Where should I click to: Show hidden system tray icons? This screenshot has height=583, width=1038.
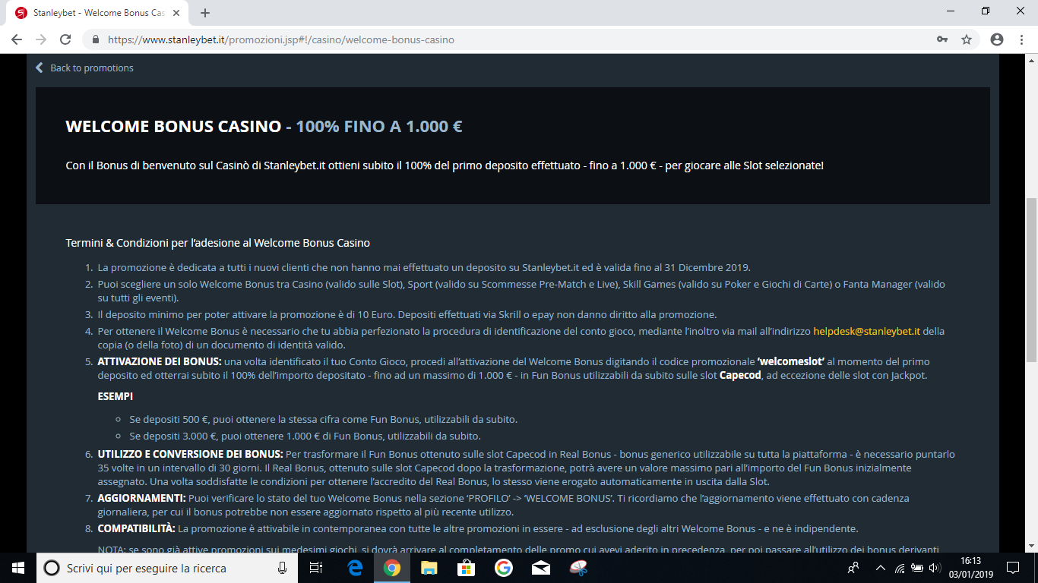(881, 568)
